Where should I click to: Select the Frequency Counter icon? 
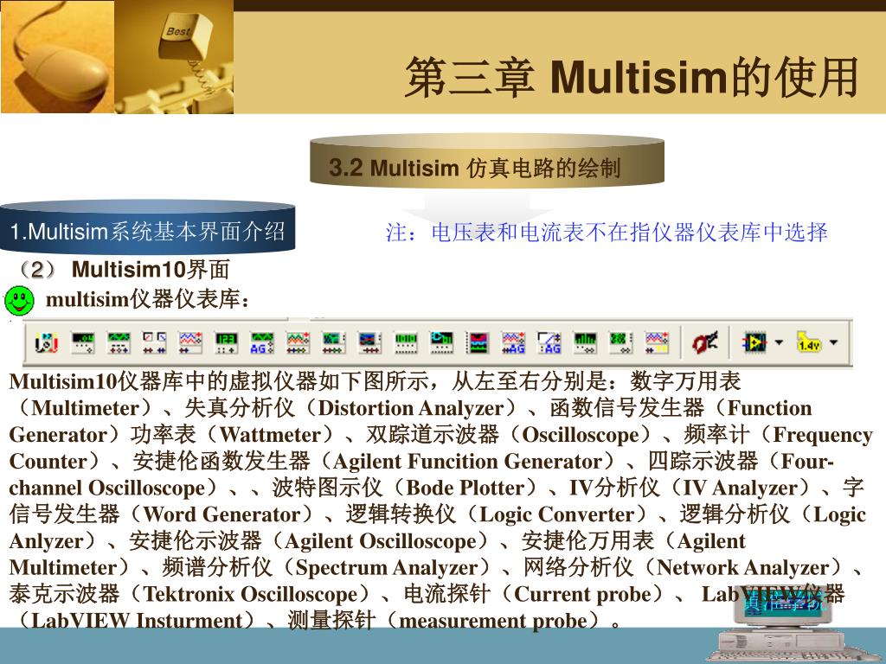[226, 342]
